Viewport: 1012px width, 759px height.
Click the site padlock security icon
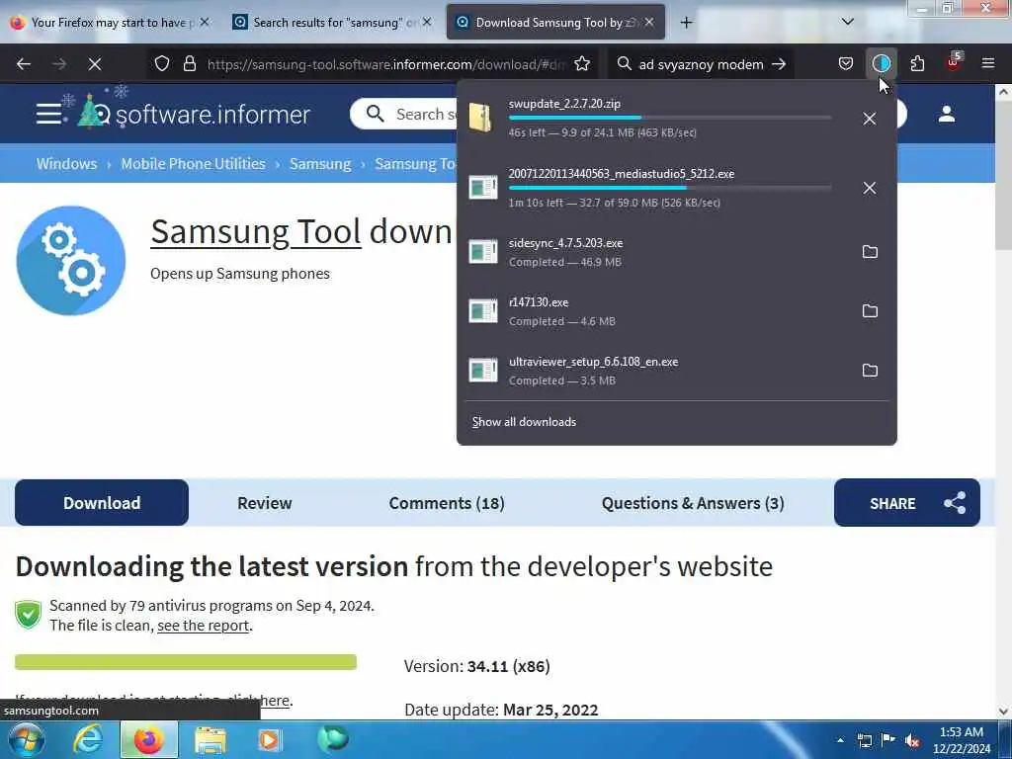coord(189,64)
